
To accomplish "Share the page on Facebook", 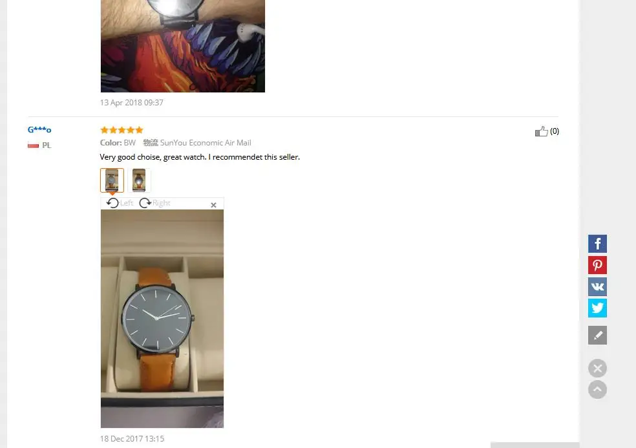I will pyautogui.click(x=597, y=244).
